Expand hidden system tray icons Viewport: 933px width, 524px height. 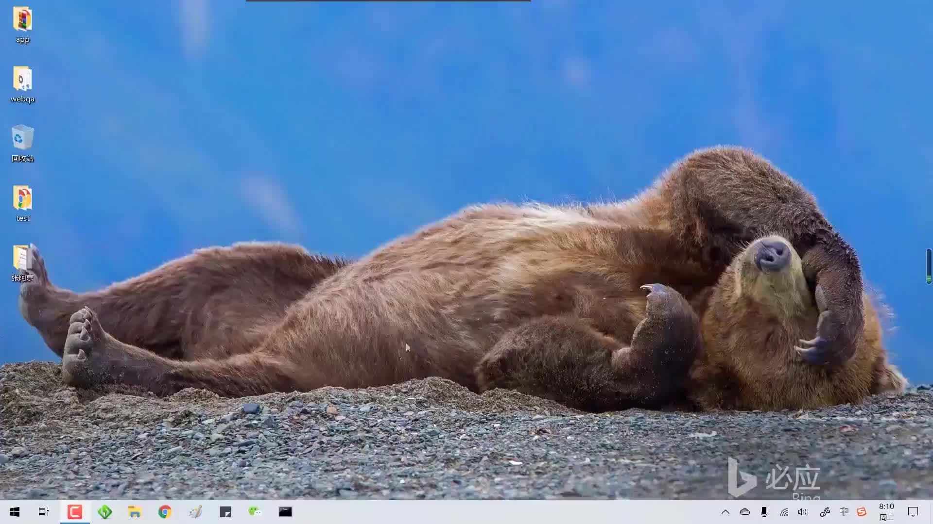pos(726,512)
